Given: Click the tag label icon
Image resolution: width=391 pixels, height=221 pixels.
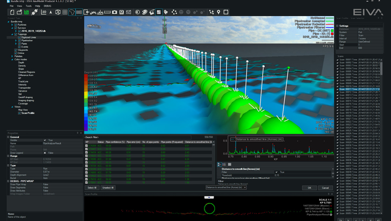Looking at the screenshot, I should click(166, 12).
